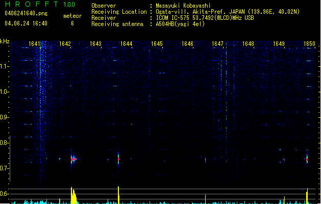Click the 0.6 kHz frequency label
Viewport: 321px width, 204px height.
4,194
